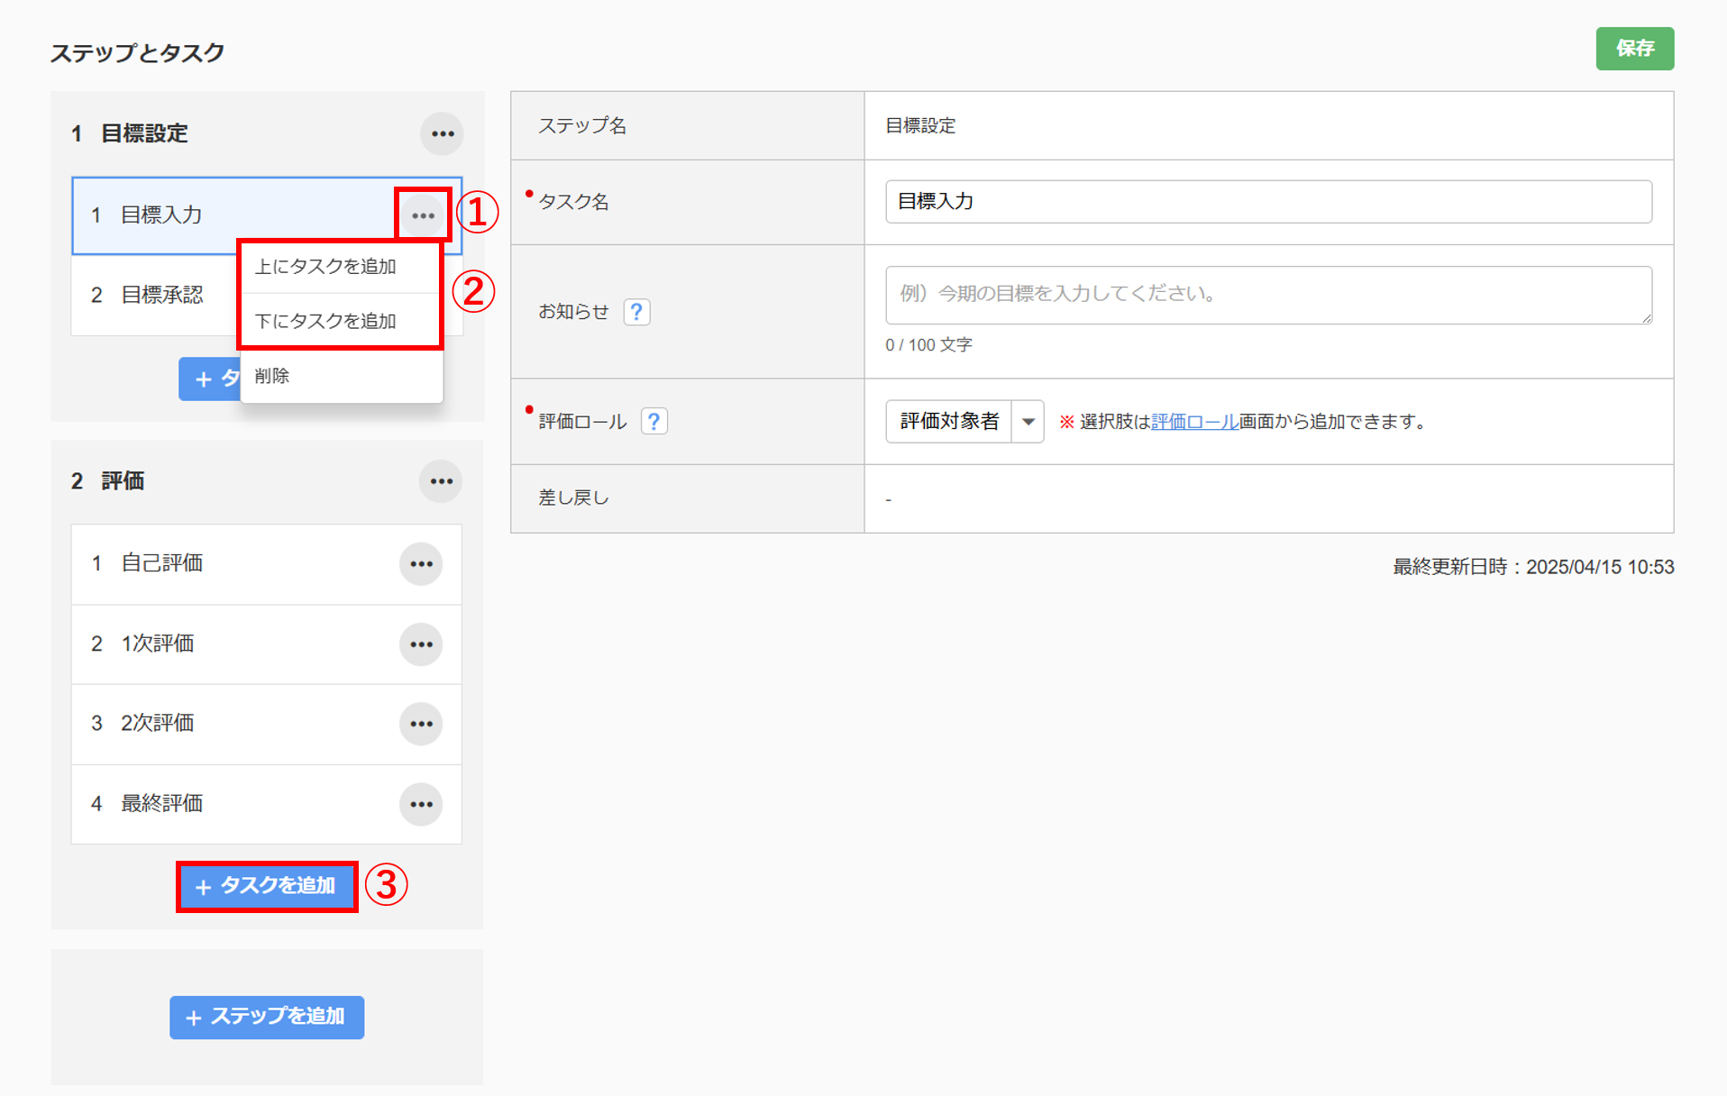Viewport: 1727px width, 1096px height.
Task: Click the ステップ名 value 目標設定 in the table
Action: coord(920,126)
